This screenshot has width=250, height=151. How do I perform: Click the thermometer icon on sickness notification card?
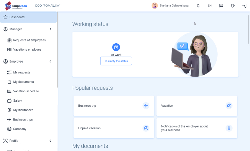tap(229, 128)
